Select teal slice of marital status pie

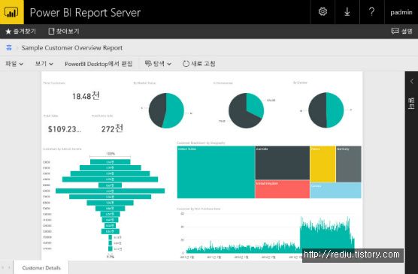tap(174, 110)
